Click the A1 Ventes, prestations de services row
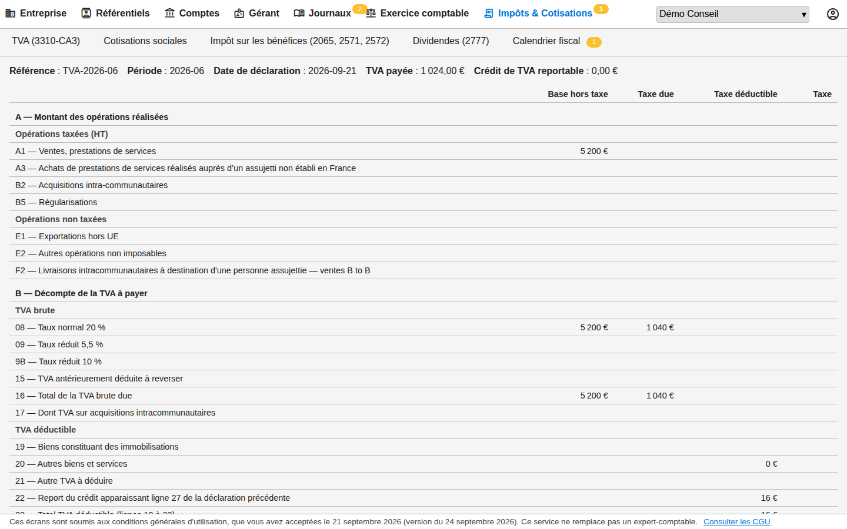Viewport: 847px width, 529px height. (423, 151)
